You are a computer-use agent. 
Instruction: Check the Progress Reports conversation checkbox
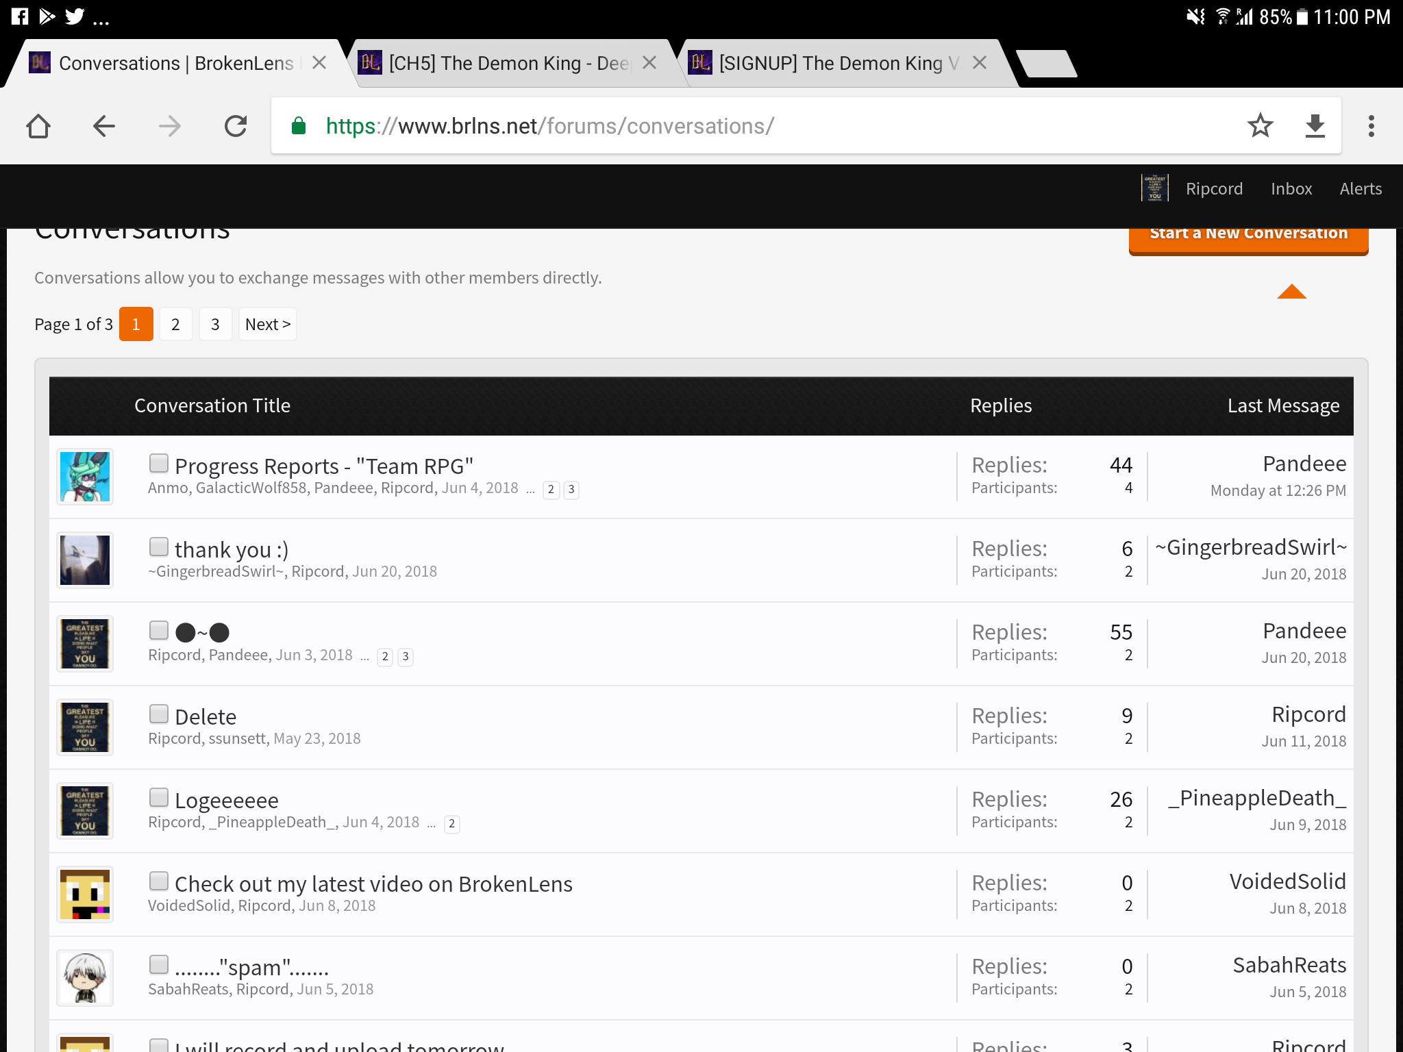point(159,464)
